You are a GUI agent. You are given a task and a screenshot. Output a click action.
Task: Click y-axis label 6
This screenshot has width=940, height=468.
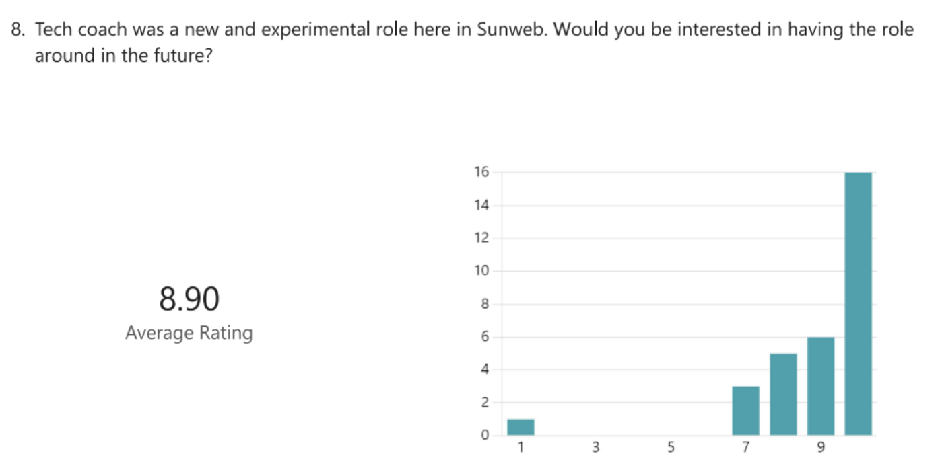pos(484,337)
